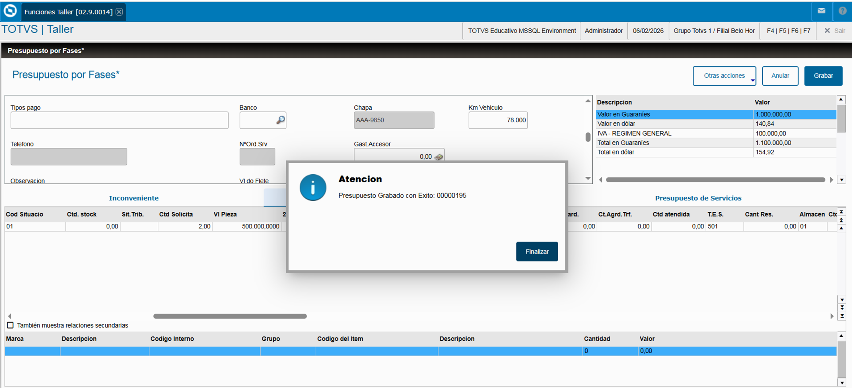
Task: Open the Banco field search magnifier
Action: (281, 120)
